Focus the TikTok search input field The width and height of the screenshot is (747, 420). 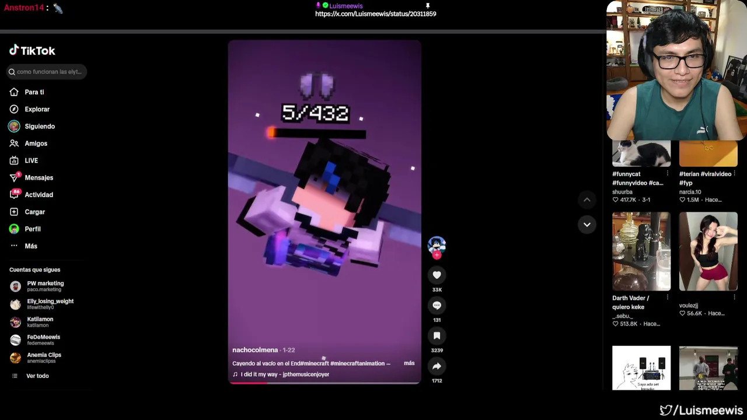coord(47,72)
